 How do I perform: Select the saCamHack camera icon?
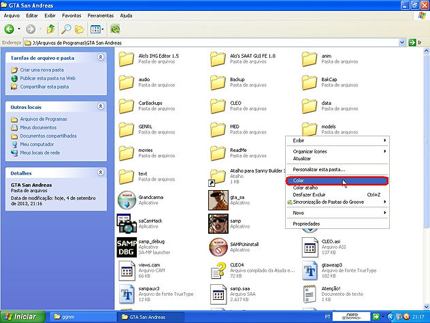click(x=127, y=224)
